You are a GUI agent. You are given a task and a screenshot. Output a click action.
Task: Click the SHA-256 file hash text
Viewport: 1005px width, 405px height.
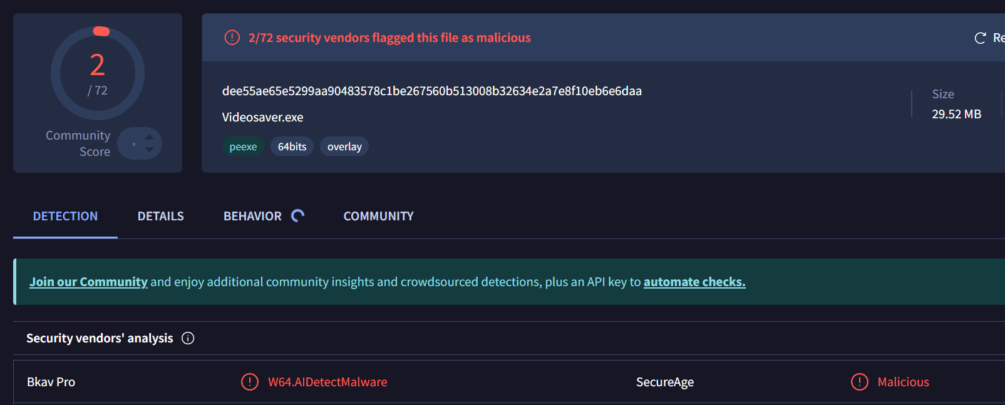pos(431,91)
